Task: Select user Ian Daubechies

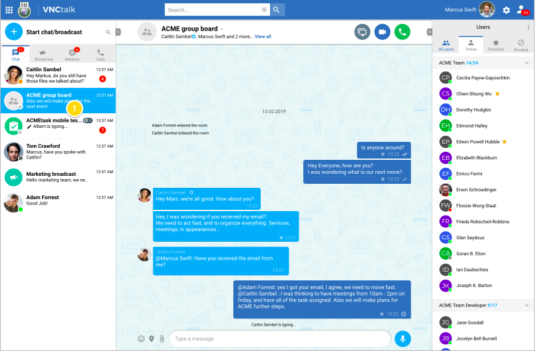Action: (x=483, y=269)
